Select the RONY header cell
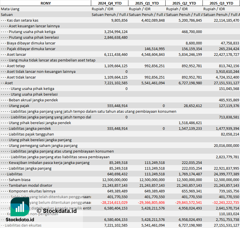 [45, 3]
